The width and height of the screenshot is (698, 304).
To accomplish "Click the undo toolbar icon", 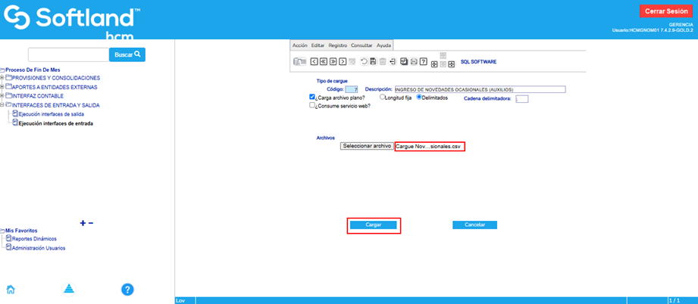I will (x=363, y=61).
